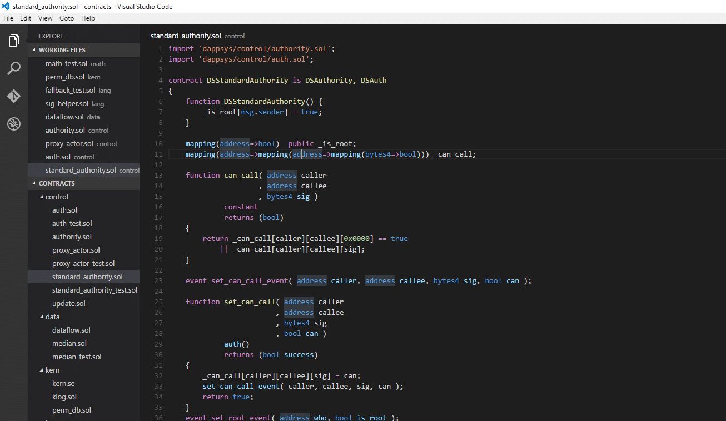Collapse the Working Files section
Screen dimensions: 726x421
(x=62, y=50)
